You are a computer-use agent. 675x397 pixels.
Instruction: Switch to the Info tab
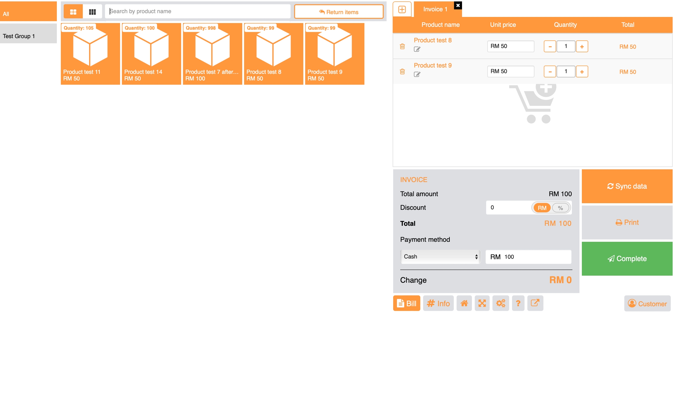438,303
